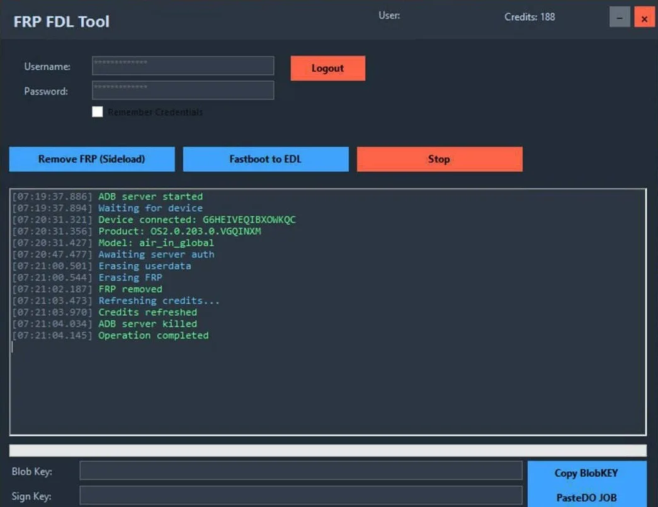The height and width of the screenshot is (507, 658).
Task: Click the FRP FDL Tool title
Action: tap(61, 21)
